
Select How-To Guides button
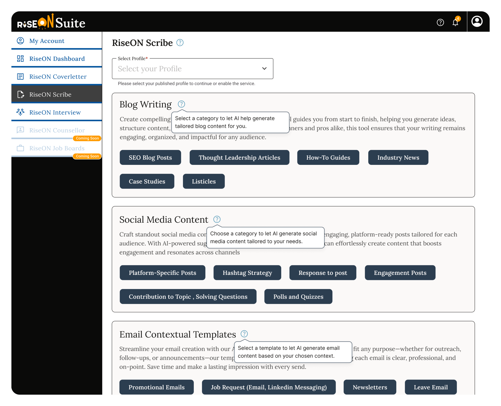328,157
